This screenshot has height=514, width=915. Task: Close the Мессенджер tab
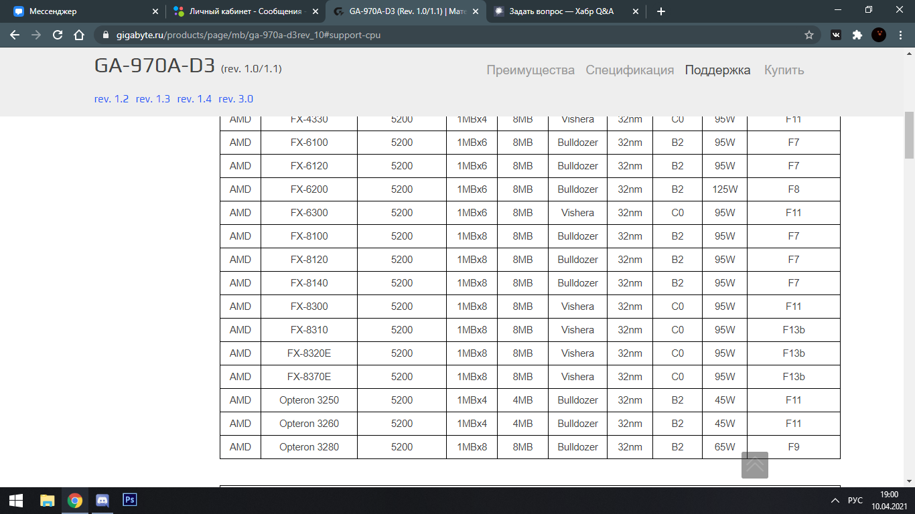coord(155,11)
